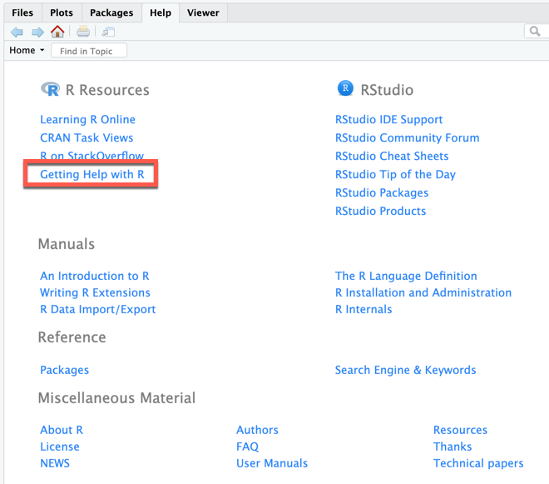Screen dimensions: 549x484
Task: Show help in new window icon
Action: [108, 32]
